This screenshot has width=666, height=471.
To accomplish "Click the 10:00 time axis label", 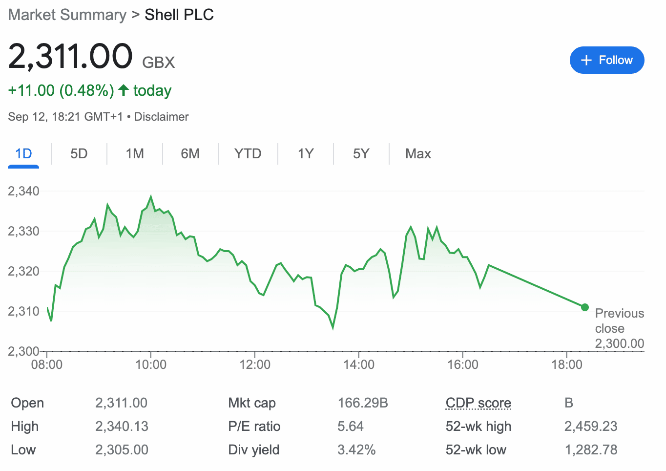I will (151, 364).
